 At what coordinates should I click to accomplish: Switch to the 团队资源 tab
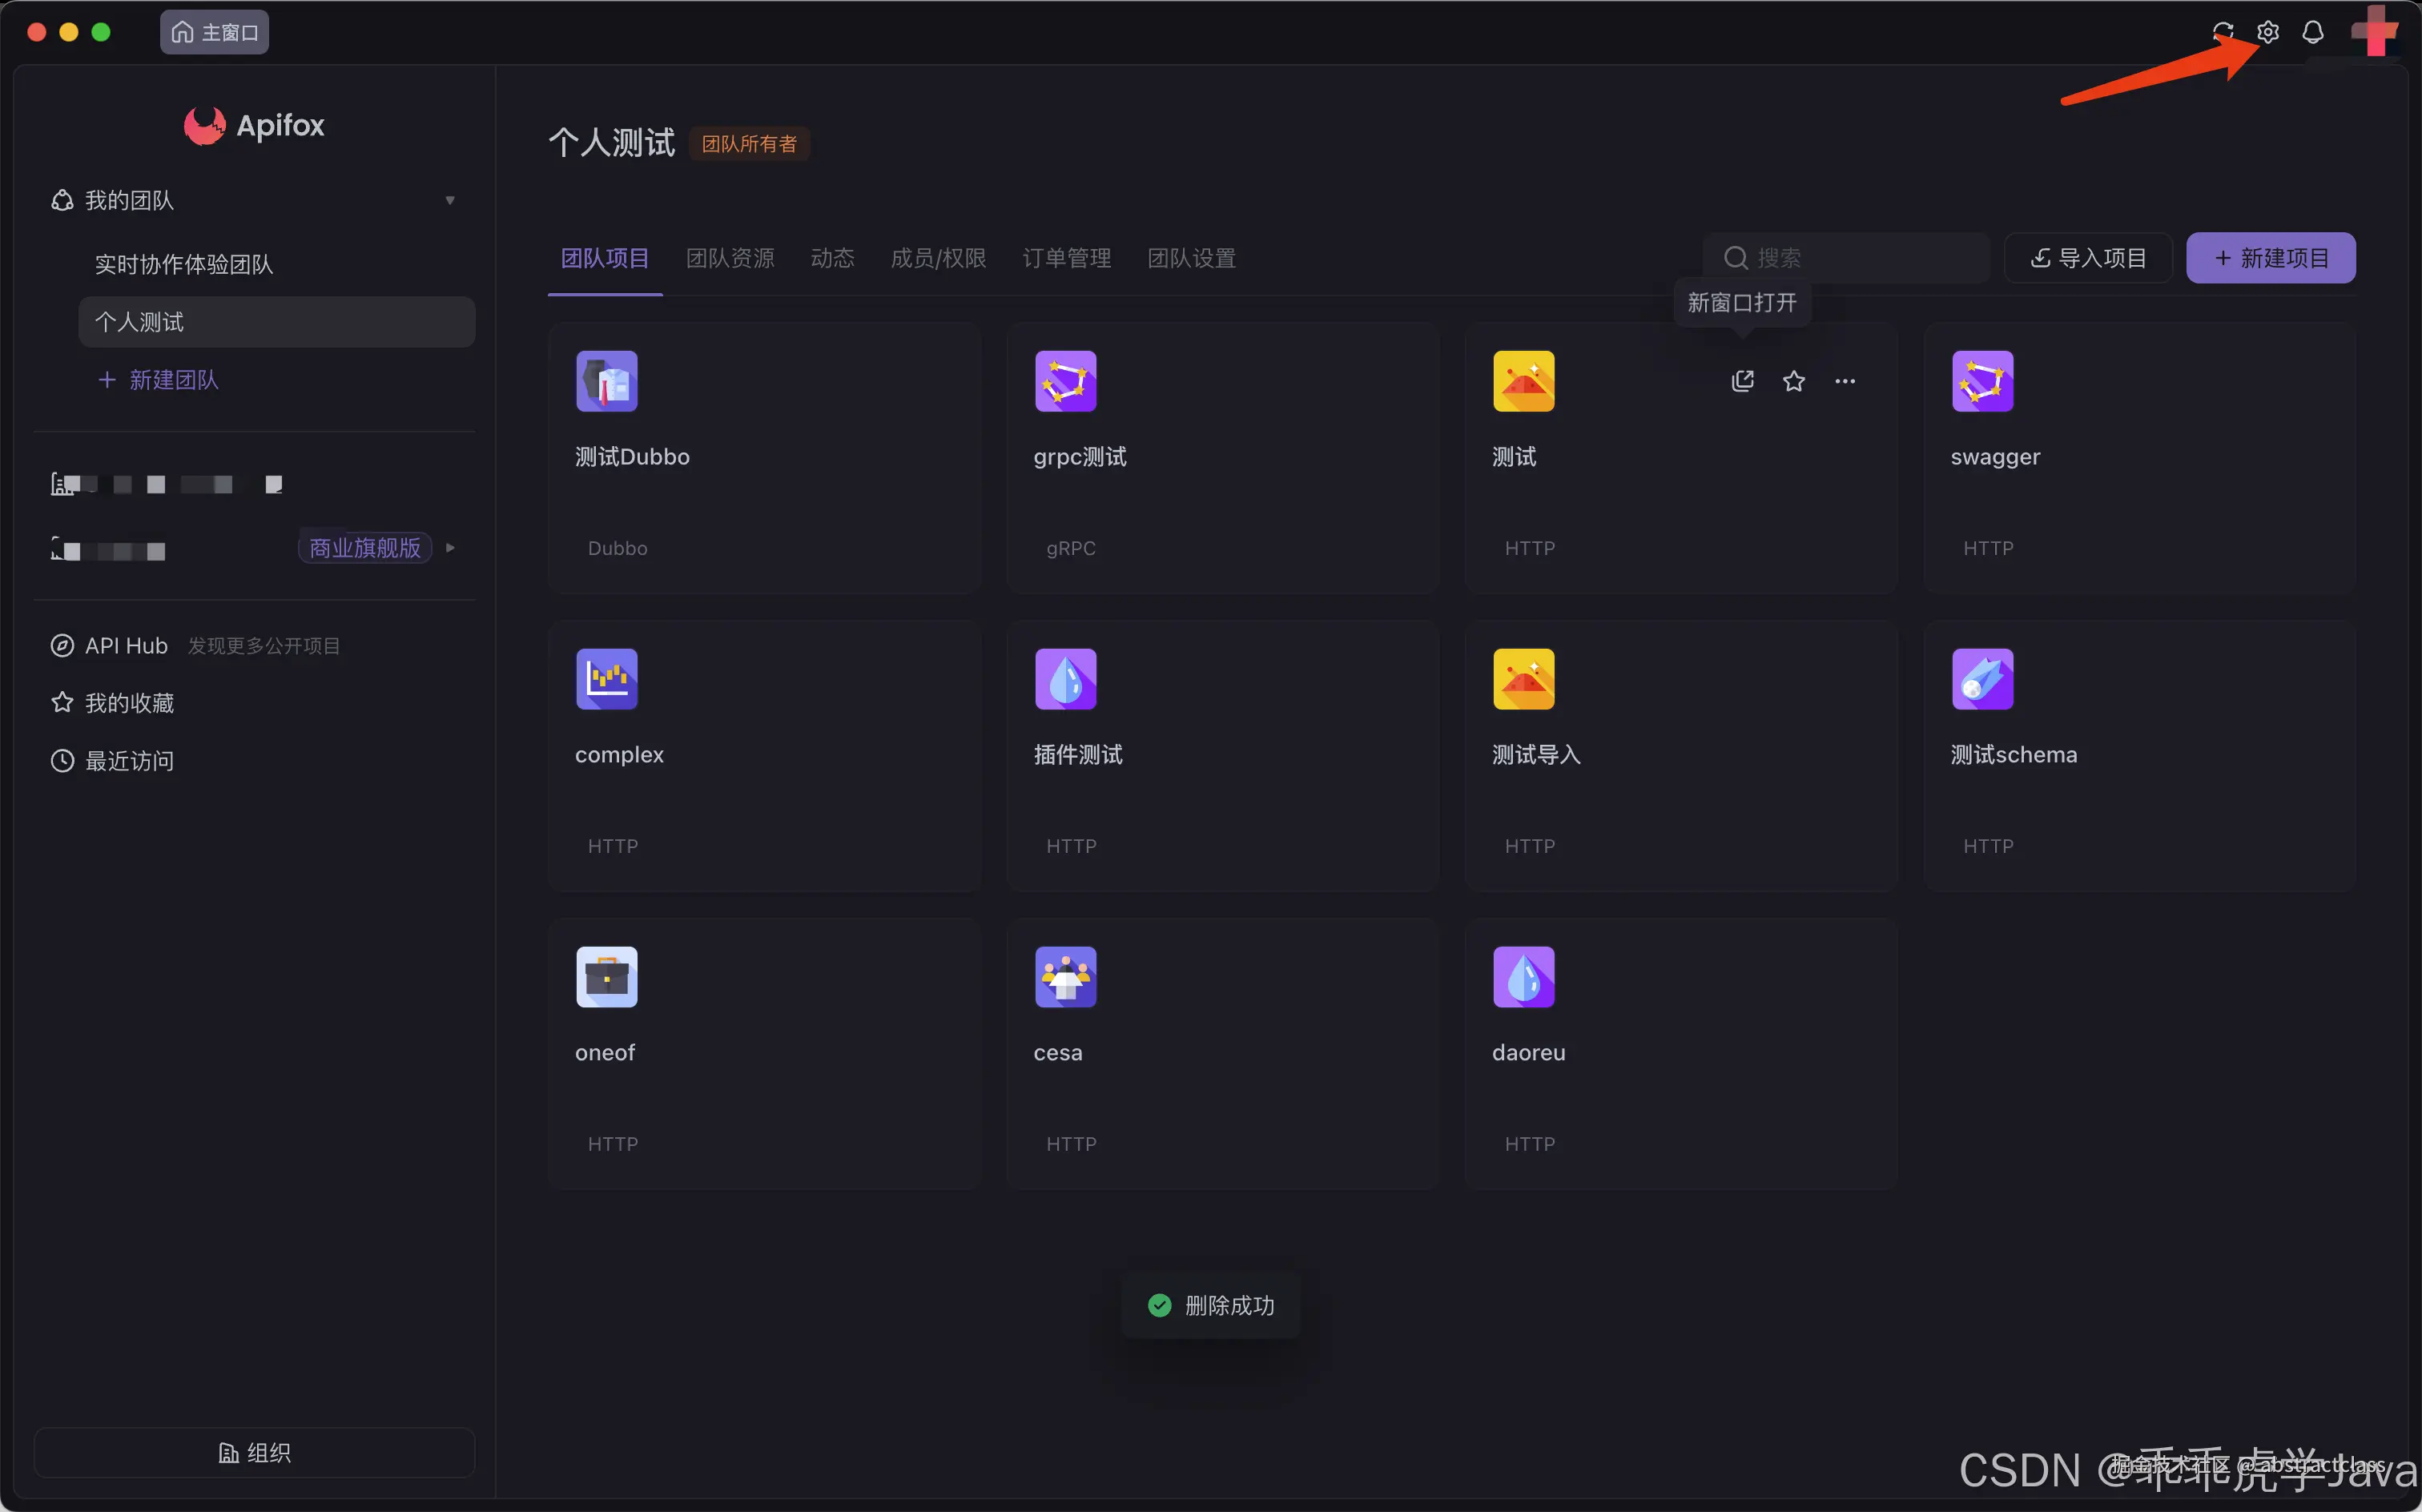(730, 258)
